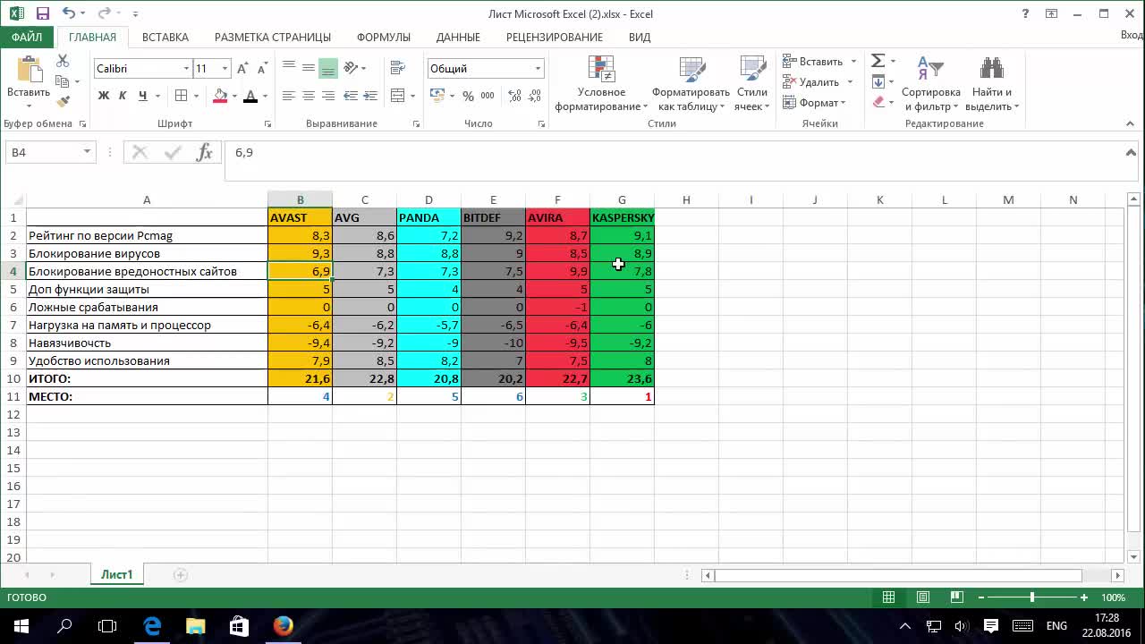
Task: Increase indent icon in alignment group
Action: [x=370, y=96]
